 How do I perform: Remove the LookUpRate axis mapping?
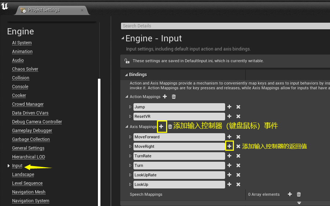(238, 175)
